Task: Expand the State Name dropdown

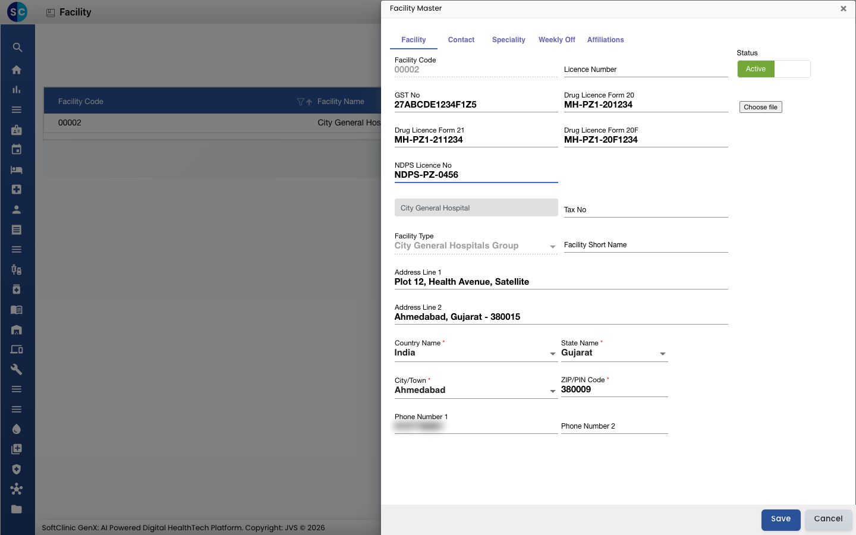Action: click(662, 354)
